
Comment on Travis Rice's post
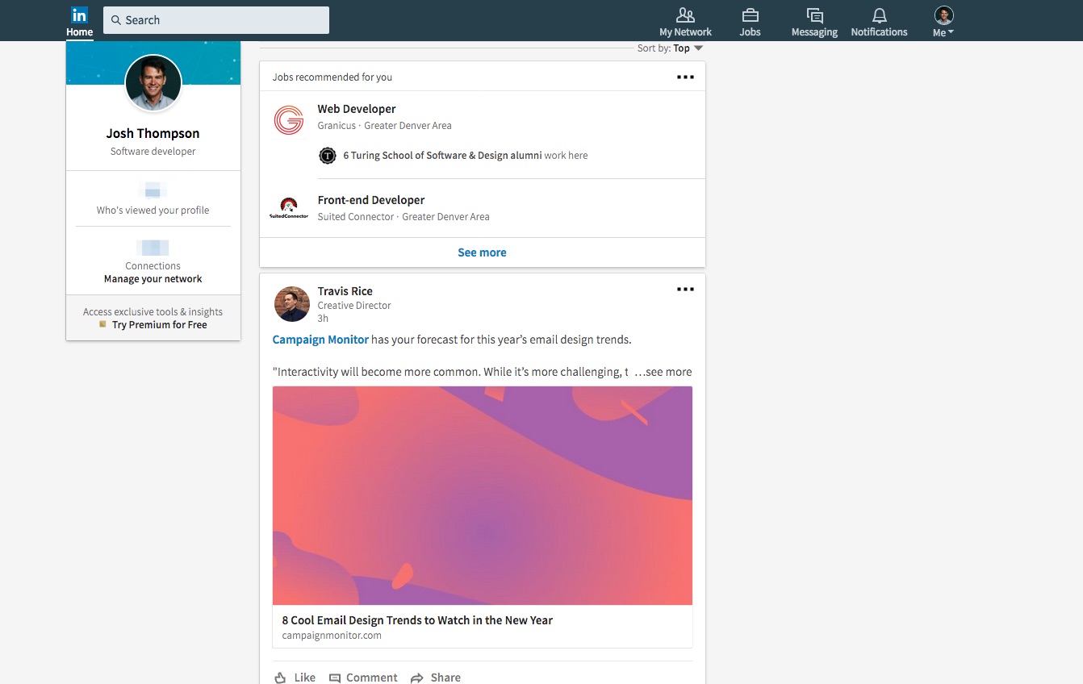(363, 678)
